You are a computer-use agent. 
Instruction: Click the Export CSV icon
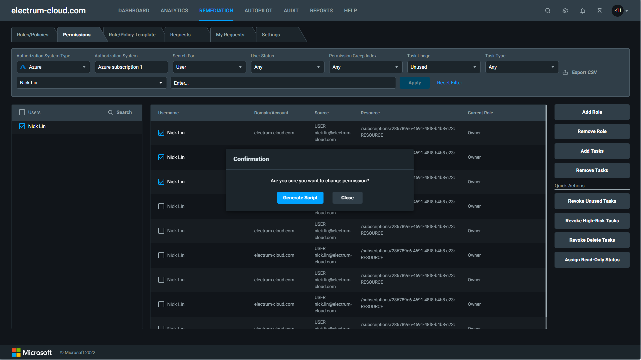pyautogui.click(x=565, y=72)
